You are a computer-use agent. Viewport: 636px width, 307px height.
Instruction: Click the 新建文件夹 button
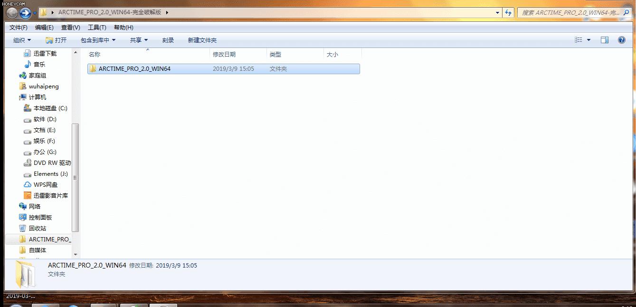pos(202,40)
